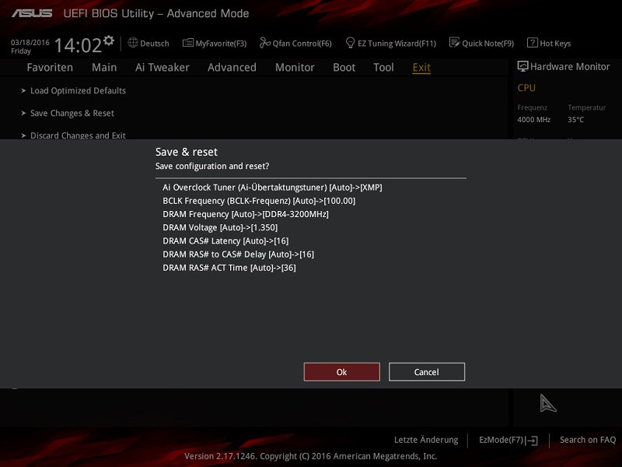Viewport: 622px width, 467px height.
Task: Switch to the Boot tab
Action: pos(344,68)
